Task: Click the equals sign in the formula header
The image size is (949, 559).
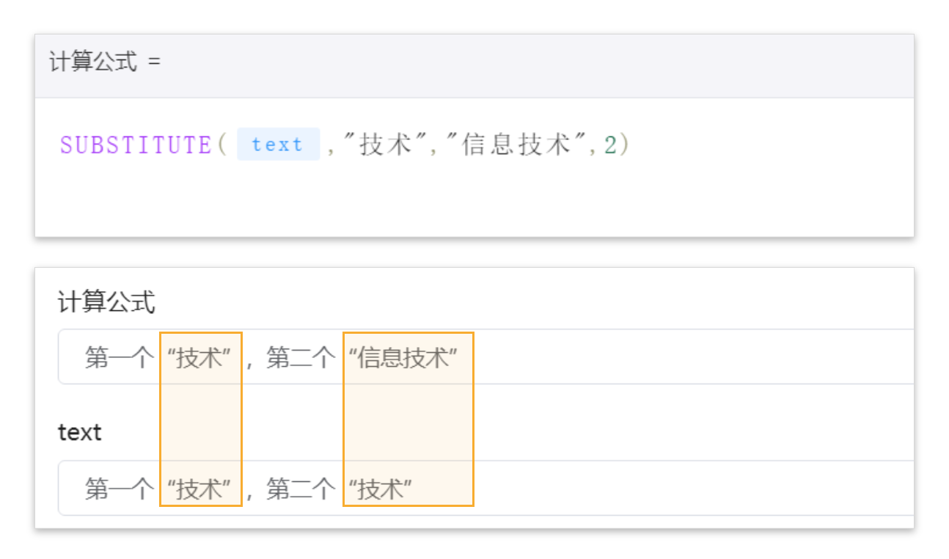Action: pyautogui.click(x=154, y=62)
